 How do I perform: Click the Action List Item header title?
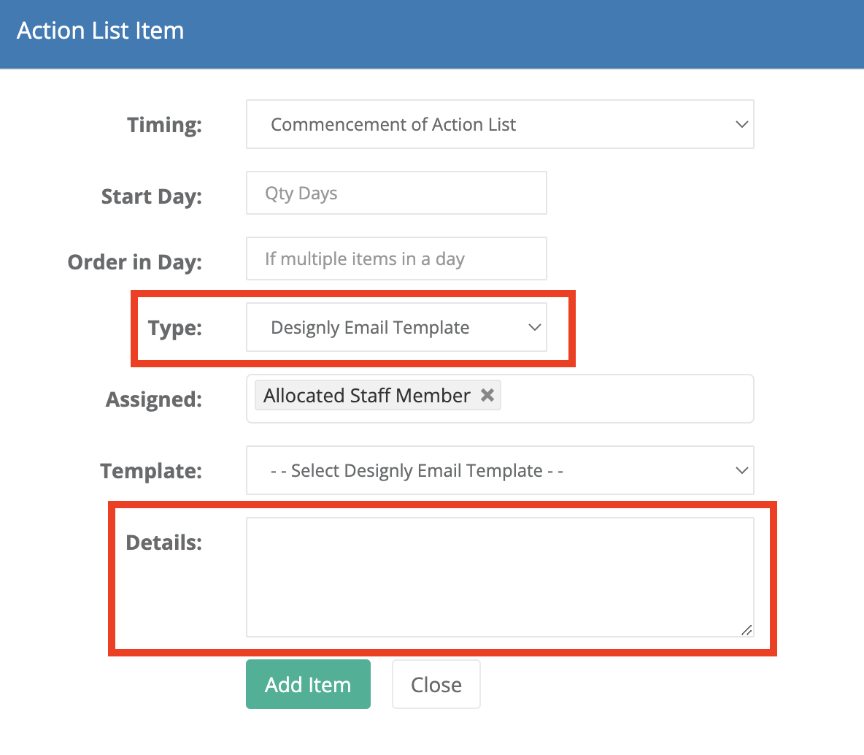tap(100, 31)
